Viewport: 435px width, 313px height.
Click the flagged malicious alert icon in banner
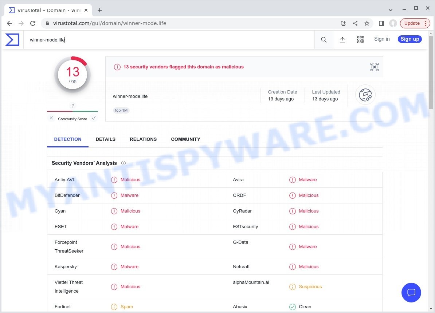117,67
